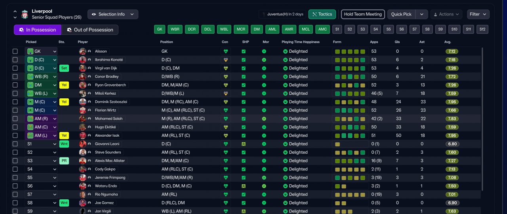Open the Selection Info dropdown
The height and width of the screenshot is (214, 507).
pyautogui.click(x=113, y=14)
